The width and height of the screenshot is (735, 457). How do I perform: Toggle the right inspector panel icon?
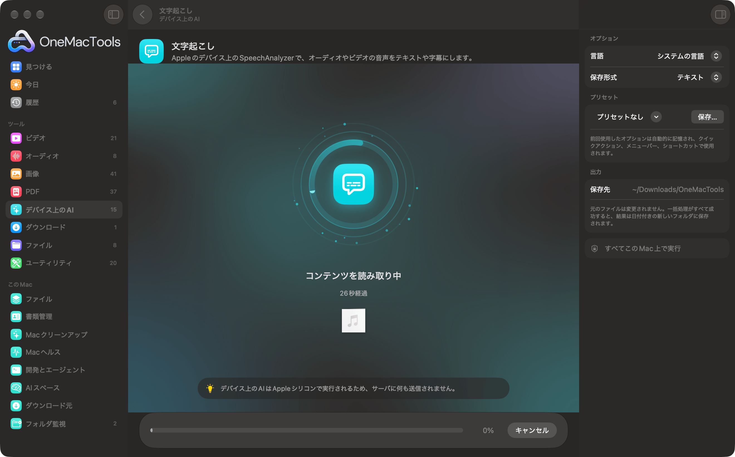(x=720, y=14)
